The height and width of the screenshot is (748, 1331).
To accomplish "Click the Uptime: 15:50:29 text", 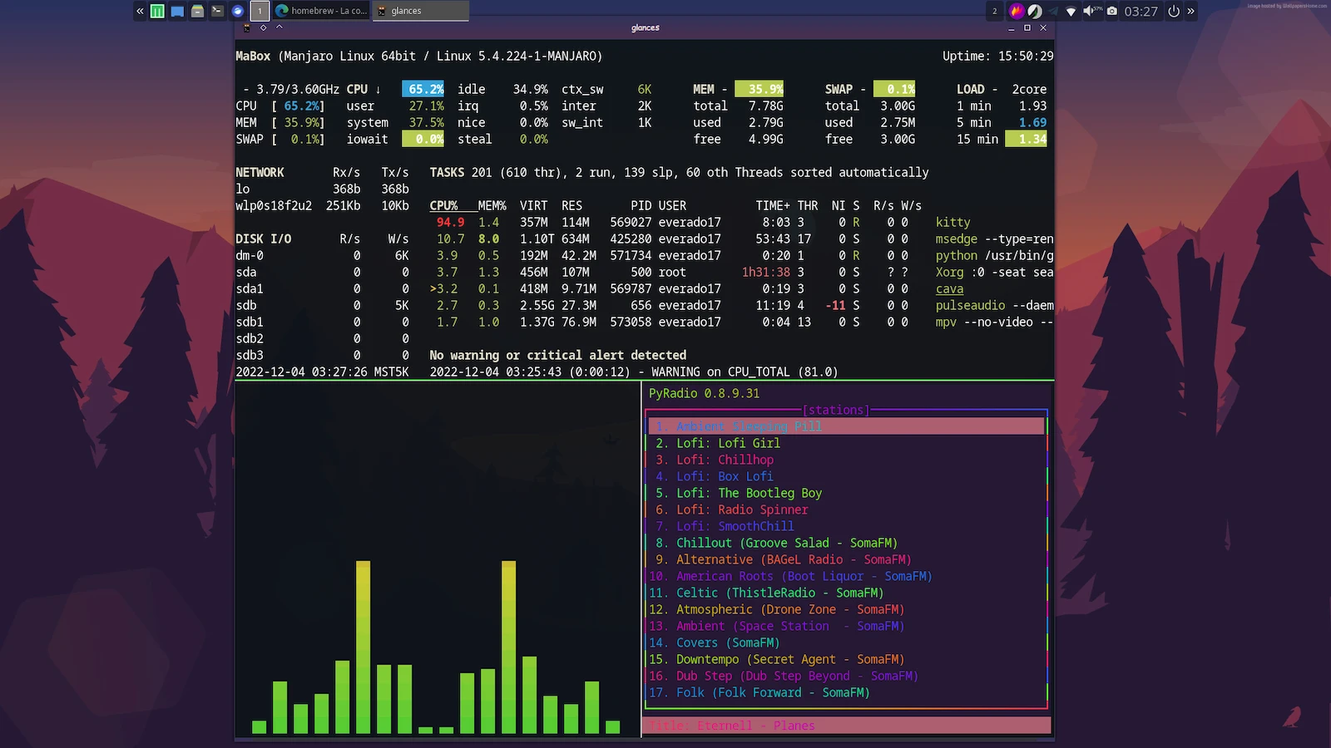I will tap(997, 56).
